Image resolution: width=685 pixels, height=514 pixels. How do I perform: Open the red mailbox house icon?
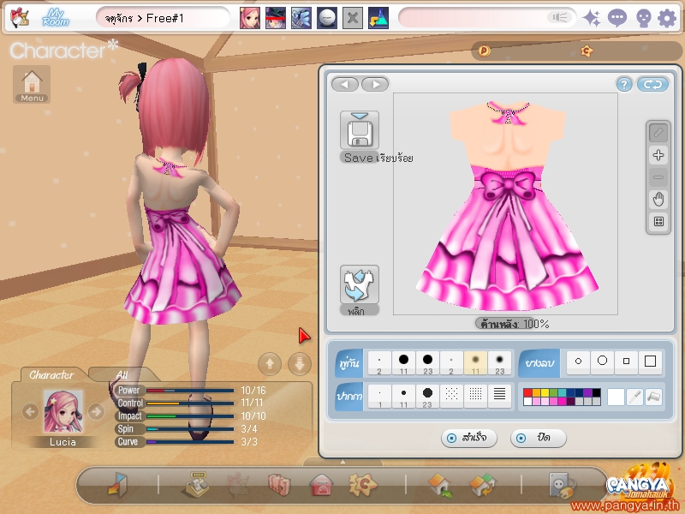[321, 485]
